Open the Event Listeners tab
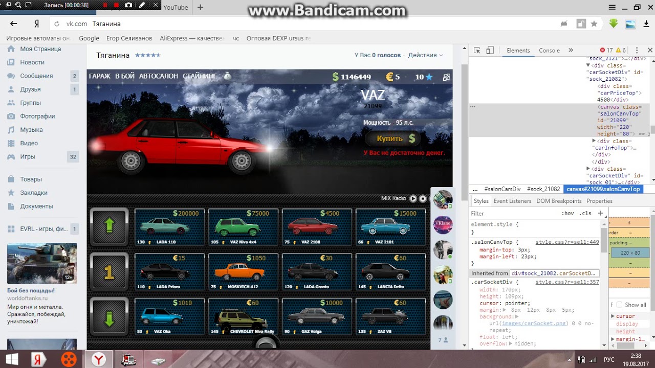This screenshot has height=368, width=655. [512, 201]
